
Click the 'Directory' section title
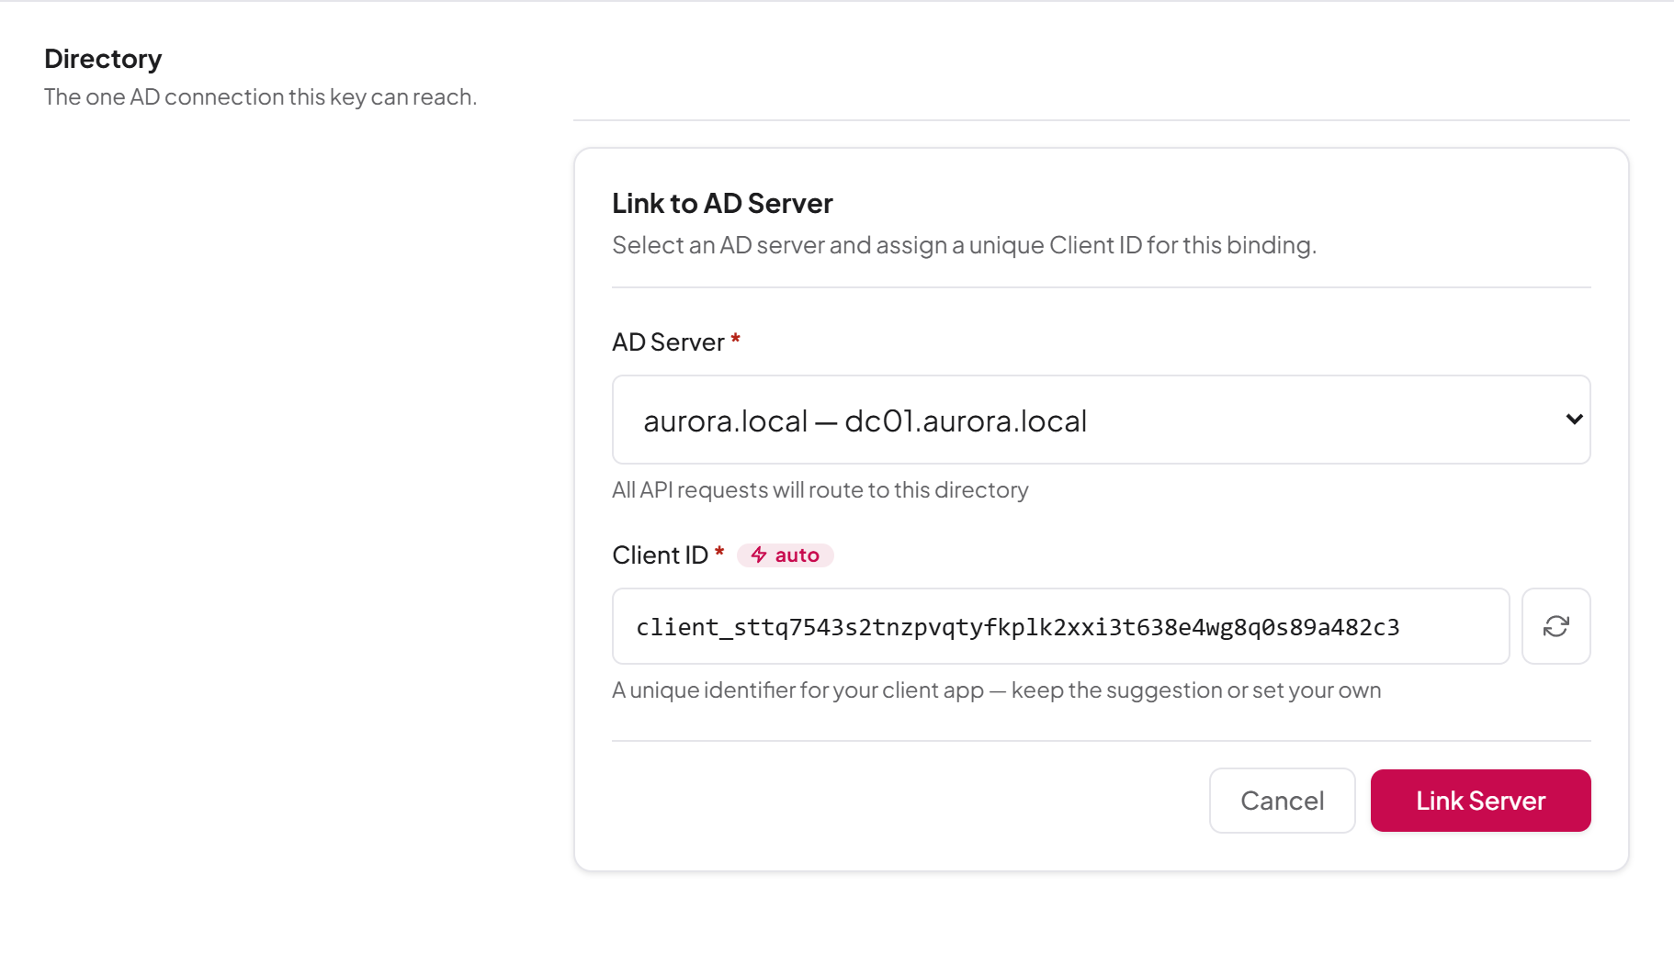[x=103, y=59]
